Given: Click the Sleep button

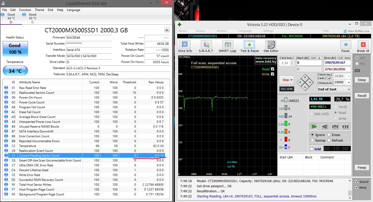Looking at the screenshot, I should (x=362, y=80).
